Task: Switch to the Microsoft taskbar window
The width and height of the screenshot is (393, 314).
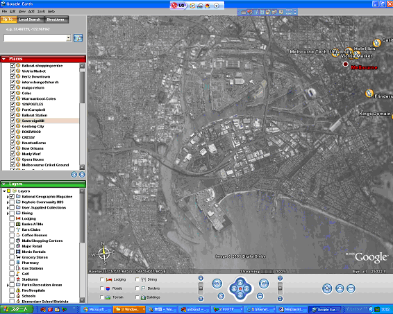Action: (x=97, y=310)
